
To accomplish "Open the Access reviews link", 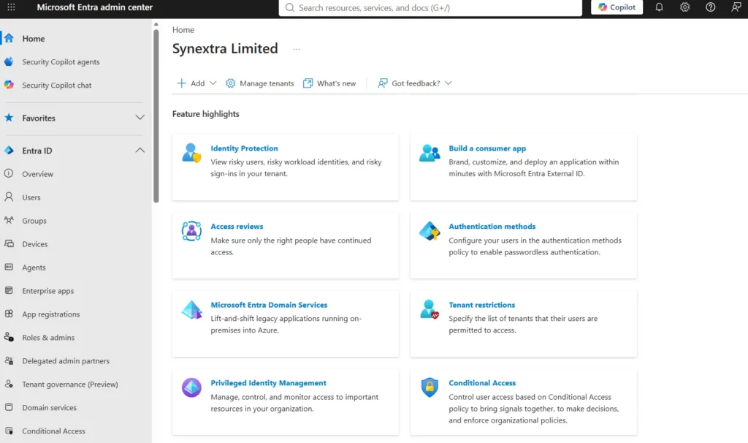I will click(237, 227).
